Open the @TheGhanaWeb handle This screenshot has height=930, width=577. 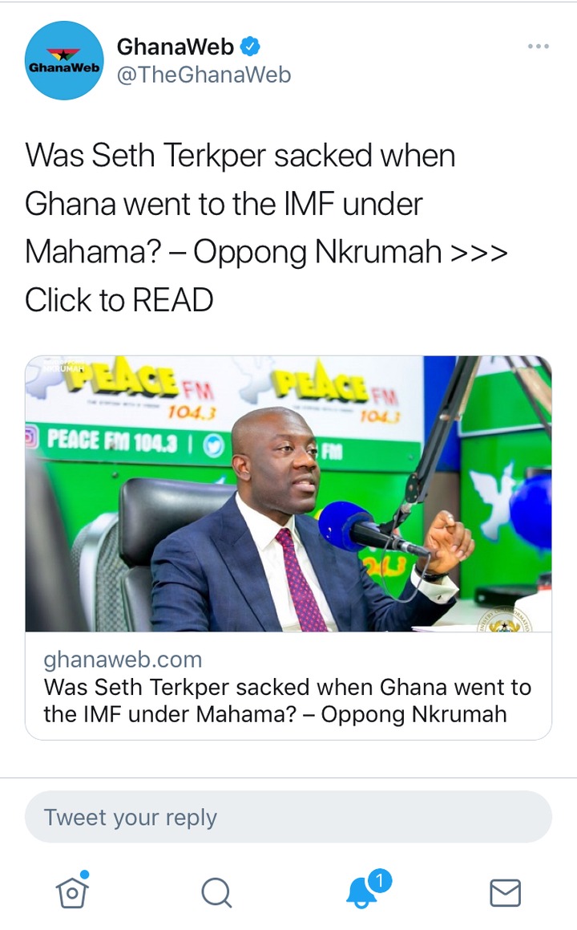pyautogui.click(x=204, y=75)
